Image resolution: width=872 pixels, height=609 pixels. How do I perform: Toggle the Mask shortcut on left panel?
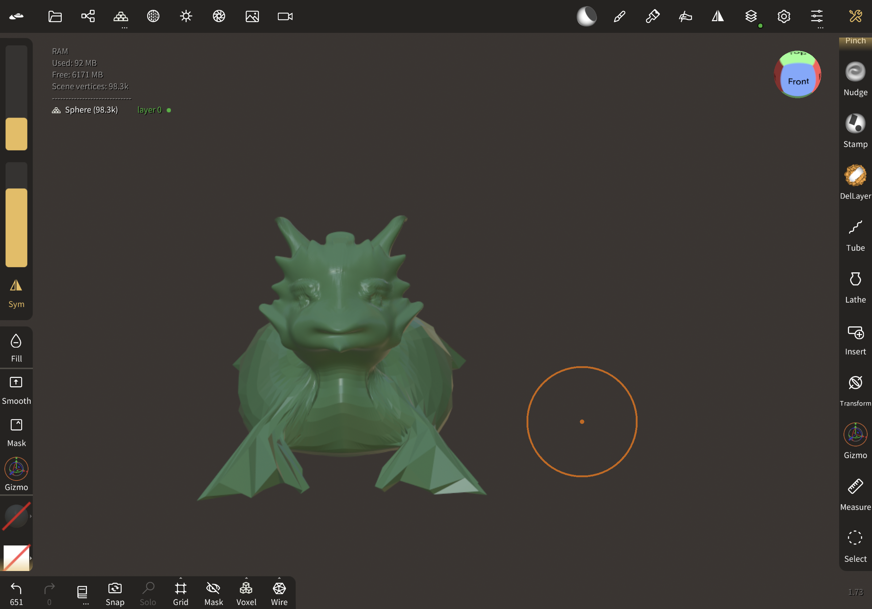click(16, 433)
